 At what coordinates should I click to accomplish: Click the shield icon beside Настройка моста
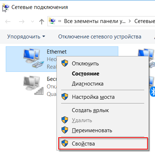click(x=65, y=97)
